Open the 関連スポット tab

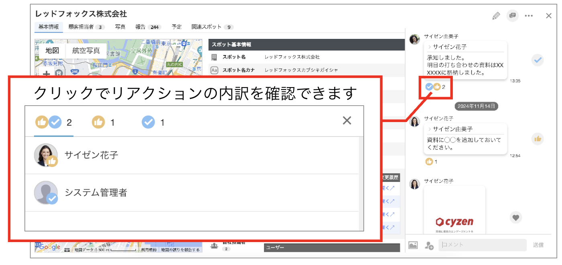coord(212,27)
